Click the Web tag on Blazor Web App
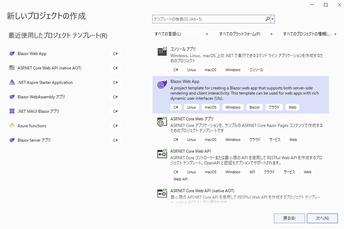Viewport: 344px width, 229px height. (292, 107)
